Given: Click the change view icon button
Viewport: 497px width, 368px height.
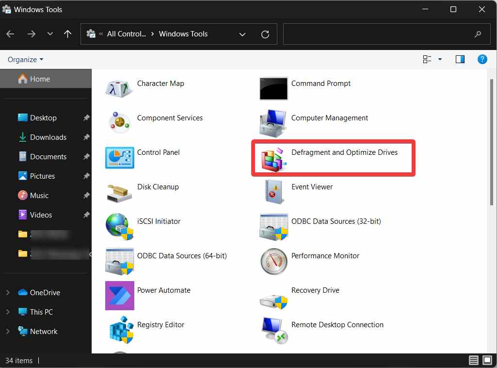Looking at the screenshot, I should point(427,59).
